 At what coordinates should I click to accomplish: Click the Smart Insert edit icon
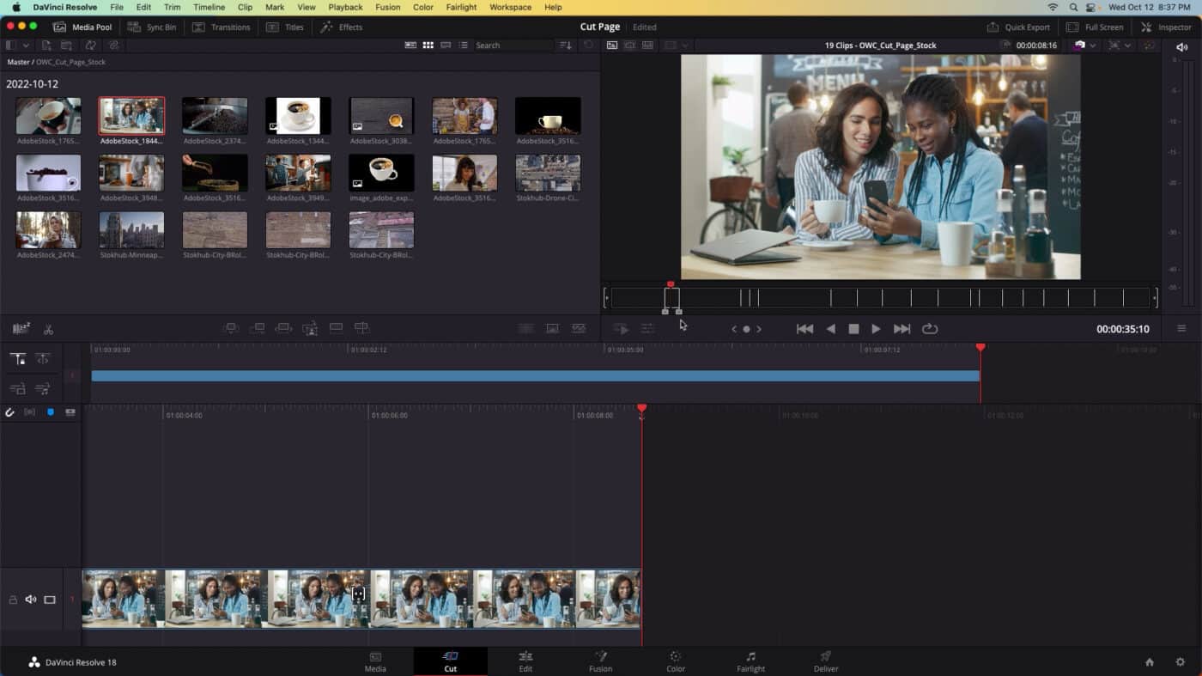pyautogui.click(x=230, y=327)
